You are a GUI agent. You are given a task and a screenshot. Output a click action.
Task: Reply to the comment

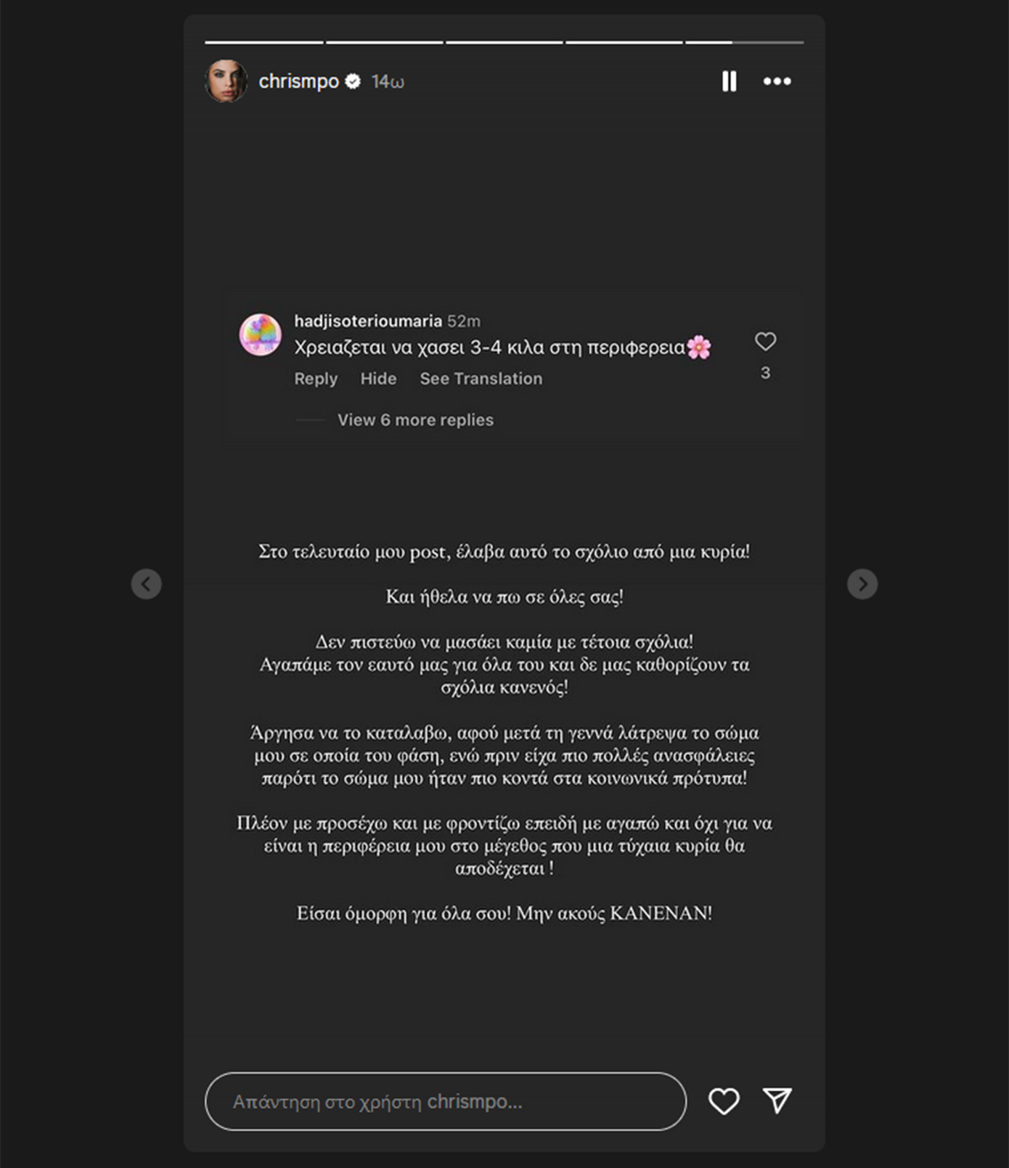point(316,379)
